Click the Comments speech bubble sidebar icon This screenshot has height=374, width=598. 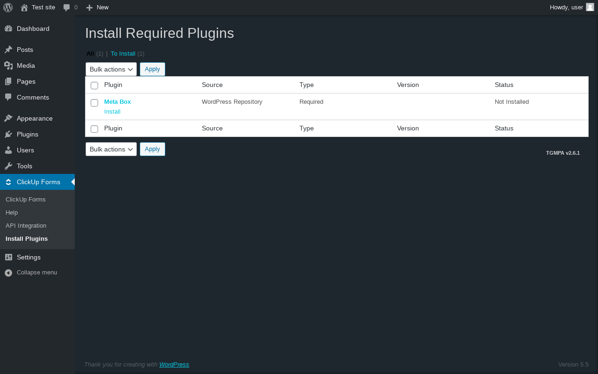point(8,97)
